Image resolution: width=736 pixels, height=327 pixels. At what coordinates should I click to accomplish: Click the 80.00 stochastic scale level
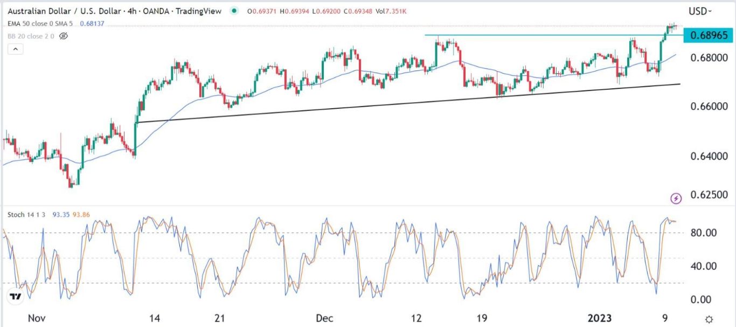pos(704,233)
